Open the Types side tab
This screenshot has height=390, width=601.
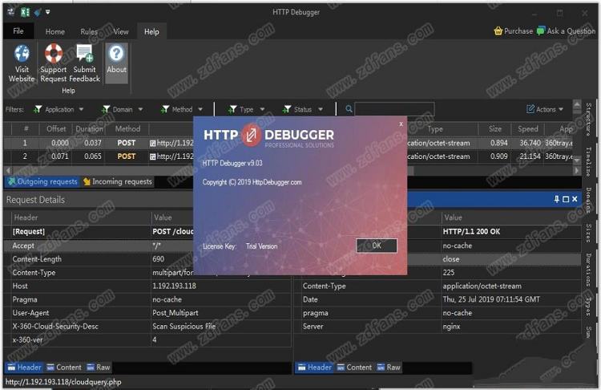point(588,307)
